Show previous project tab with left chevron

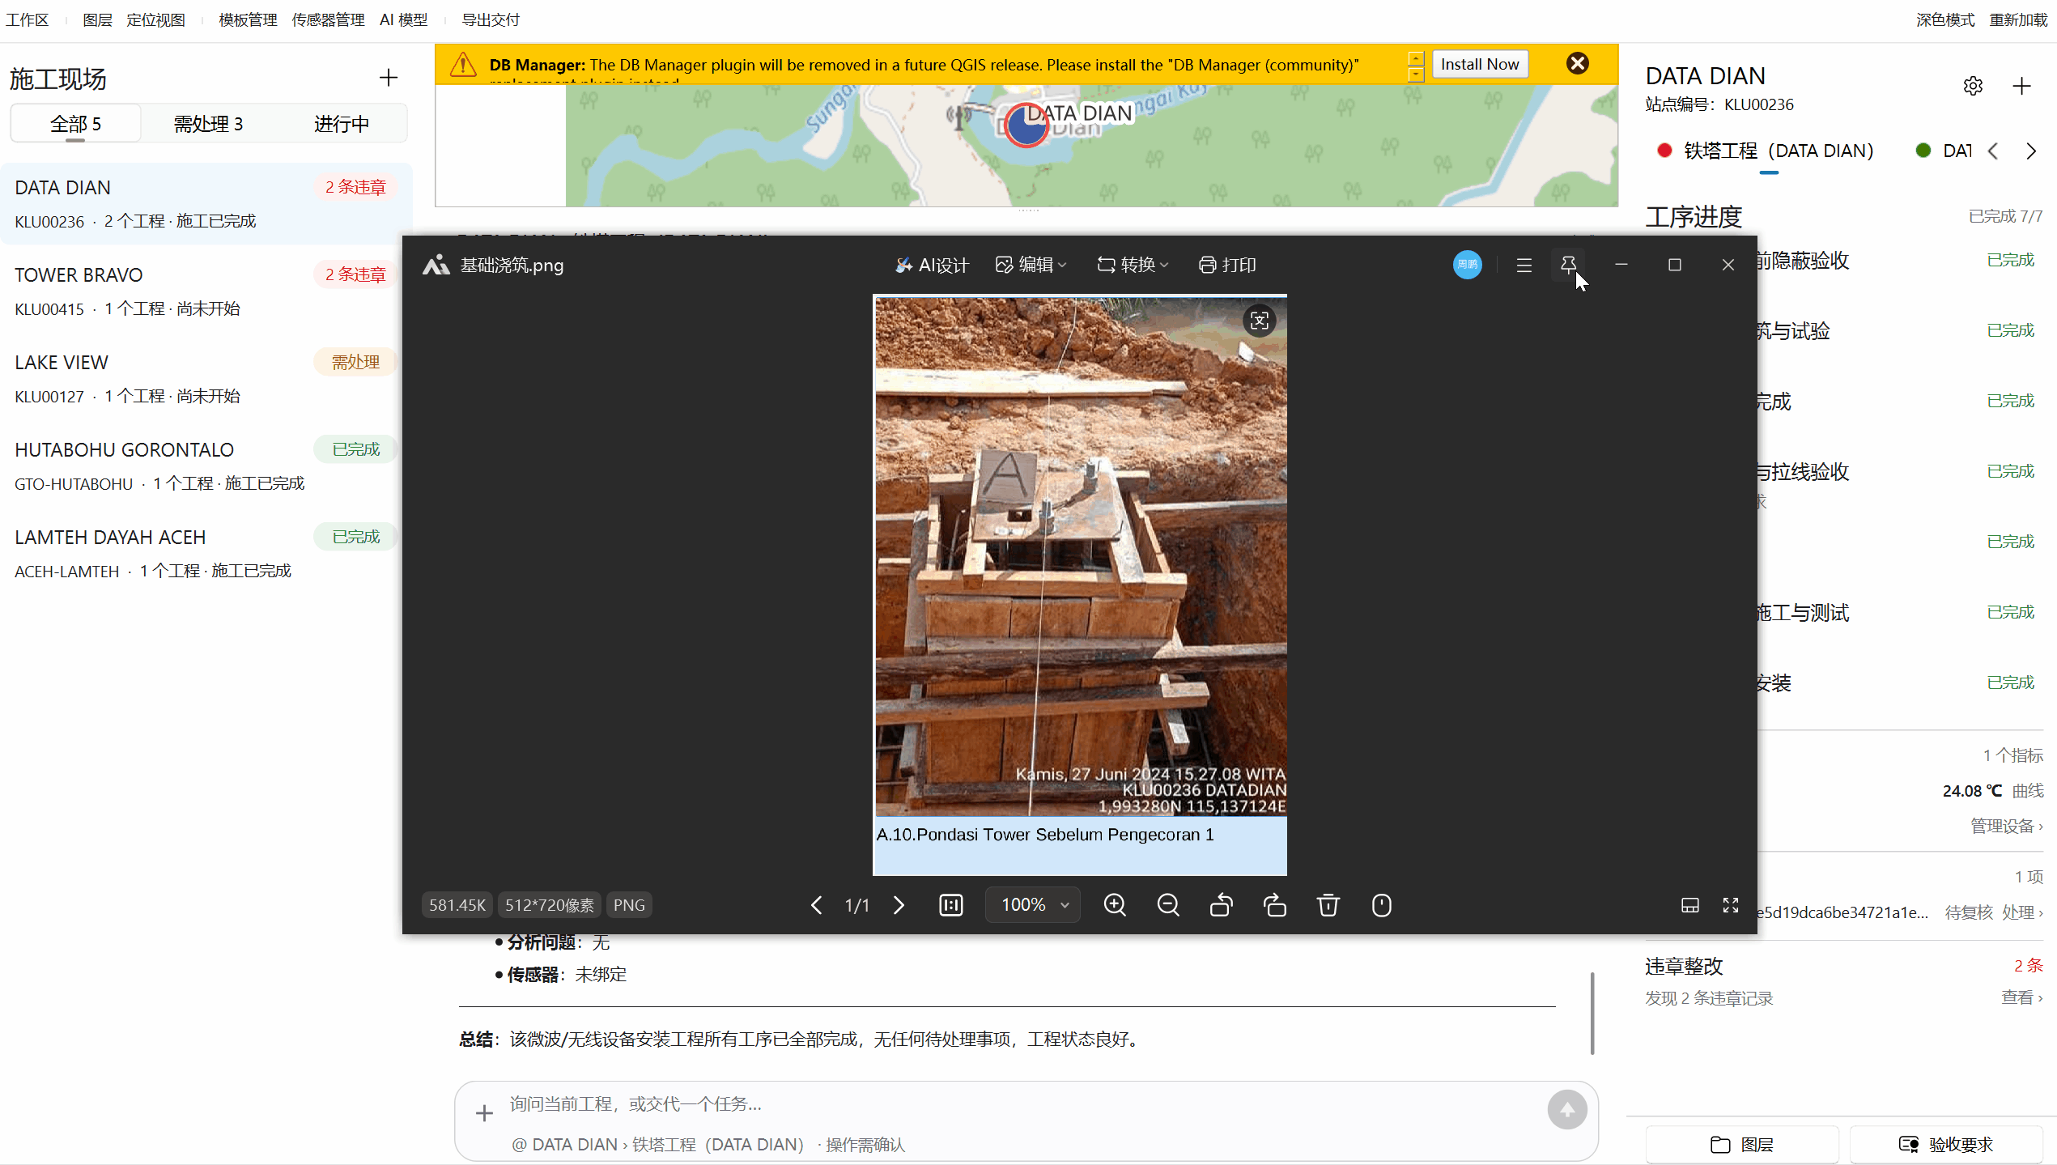[x=1993, y=151]
